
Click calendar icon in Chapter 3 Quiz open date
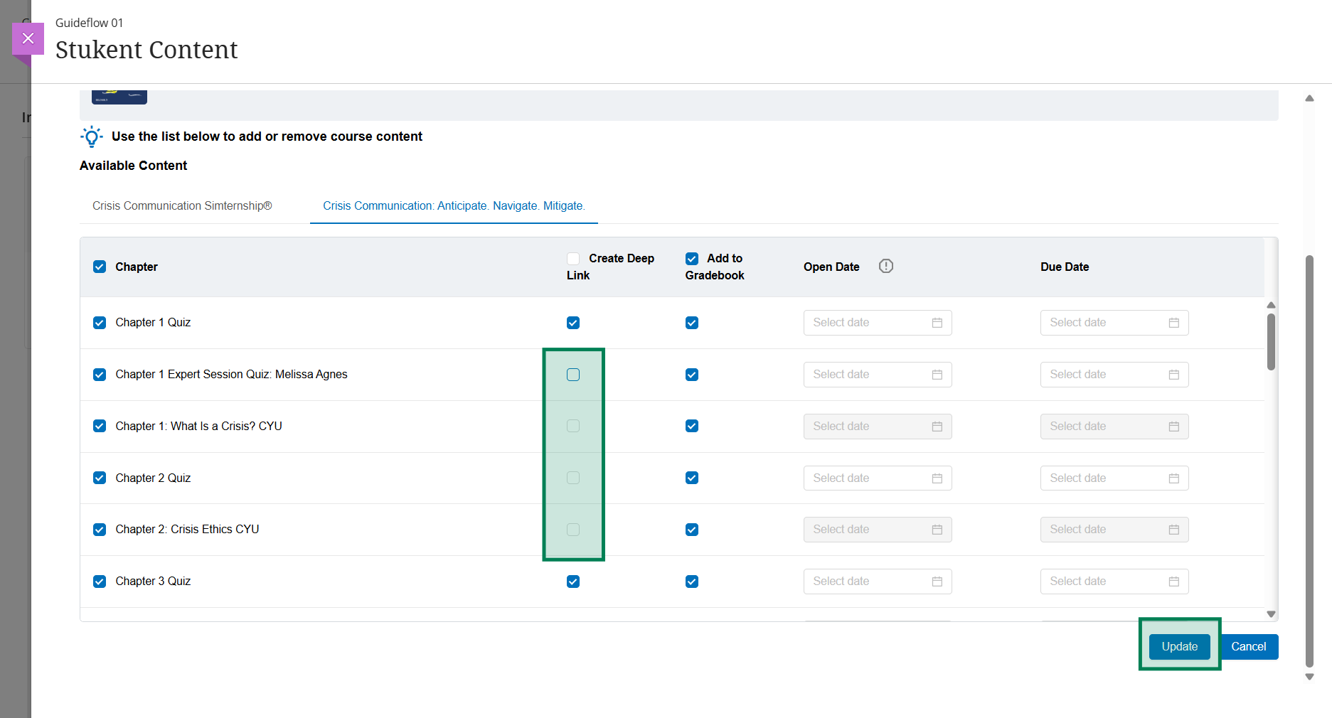point(937,582)
